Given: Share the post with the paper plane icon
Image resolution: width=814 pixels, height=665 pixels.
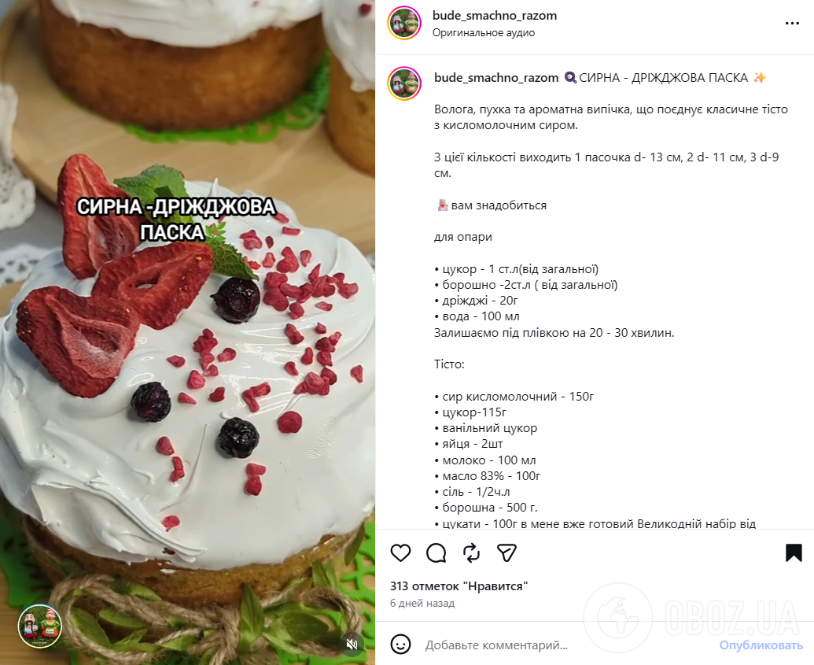Looking at the screenshot, I should [506, 552].
